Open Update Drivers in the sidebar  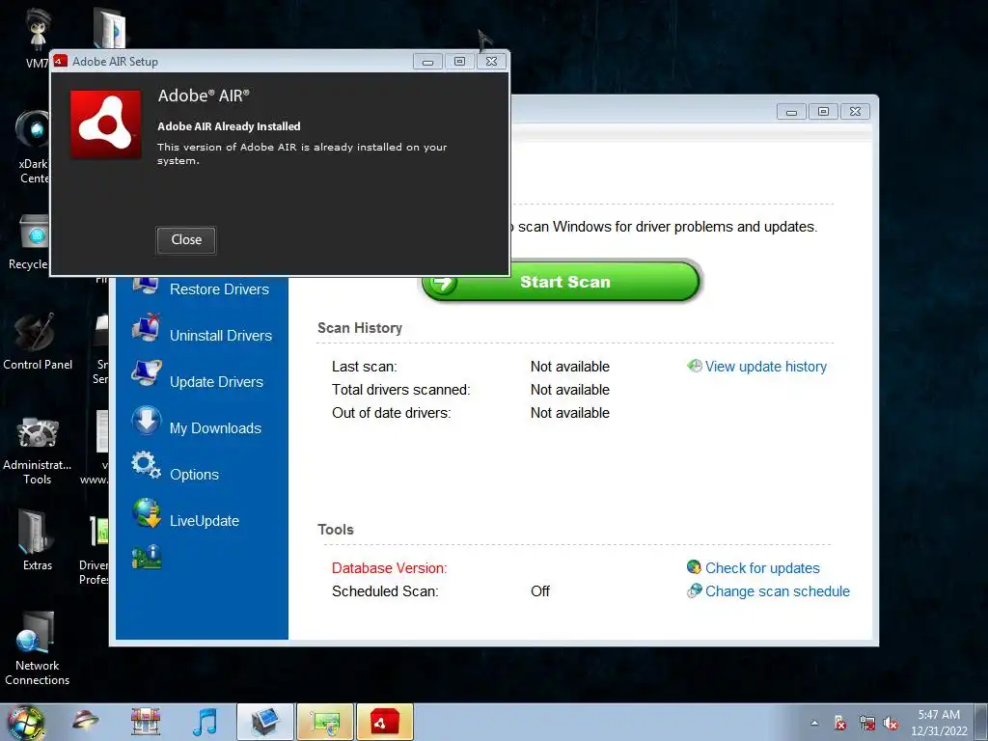(216, 382)
